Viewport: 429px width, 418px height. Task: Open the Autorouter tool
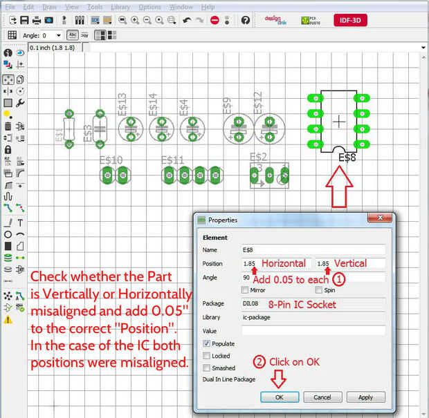click(20, 296)
